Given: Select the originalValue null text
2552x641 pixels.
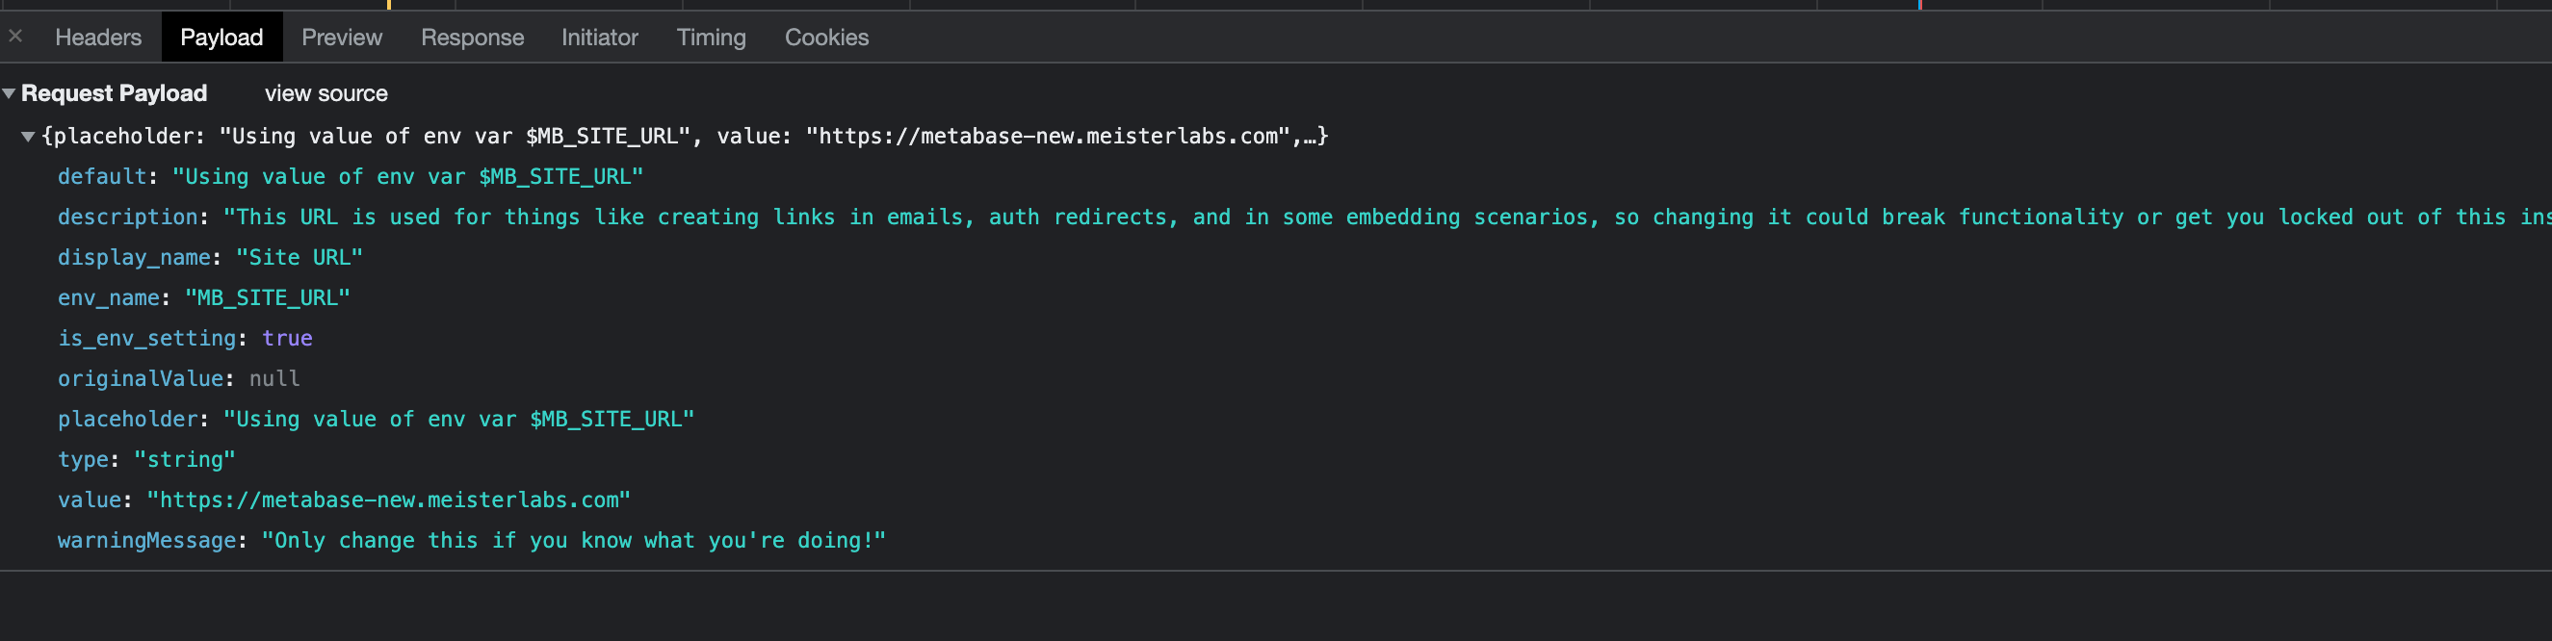Looking at the screenshot, I should pyautogui.click(x=274, y=377).
